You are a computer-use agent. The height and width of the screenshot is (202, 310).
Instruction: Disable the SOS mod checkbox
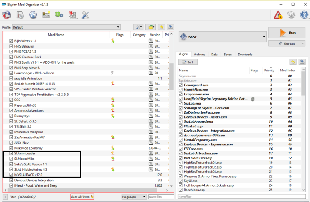(11, 100)
